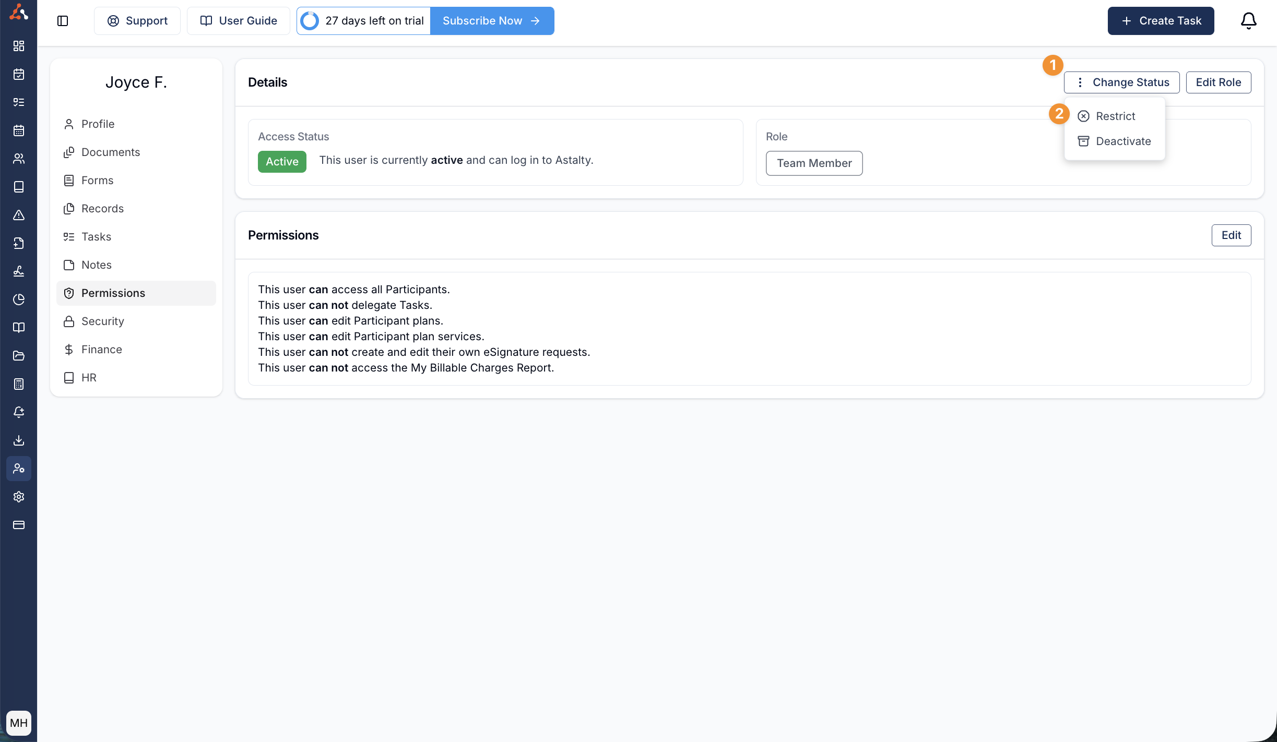Click the credit card billing icon
This screenshot has width=1277, height=742.
click(x=19, y=525)
